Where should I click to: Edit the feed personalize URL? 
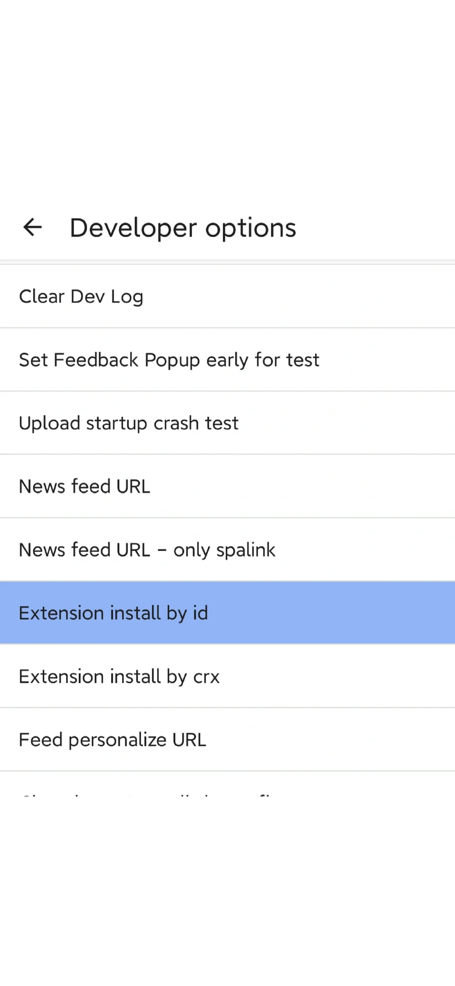(227, 739)
